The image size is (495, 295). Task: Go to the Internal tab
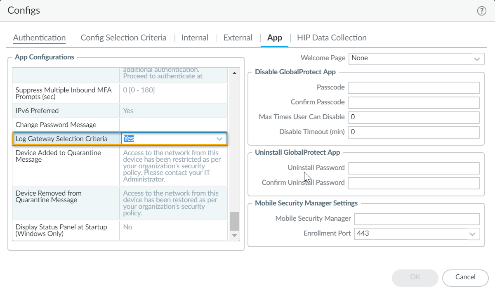(195, 38)
